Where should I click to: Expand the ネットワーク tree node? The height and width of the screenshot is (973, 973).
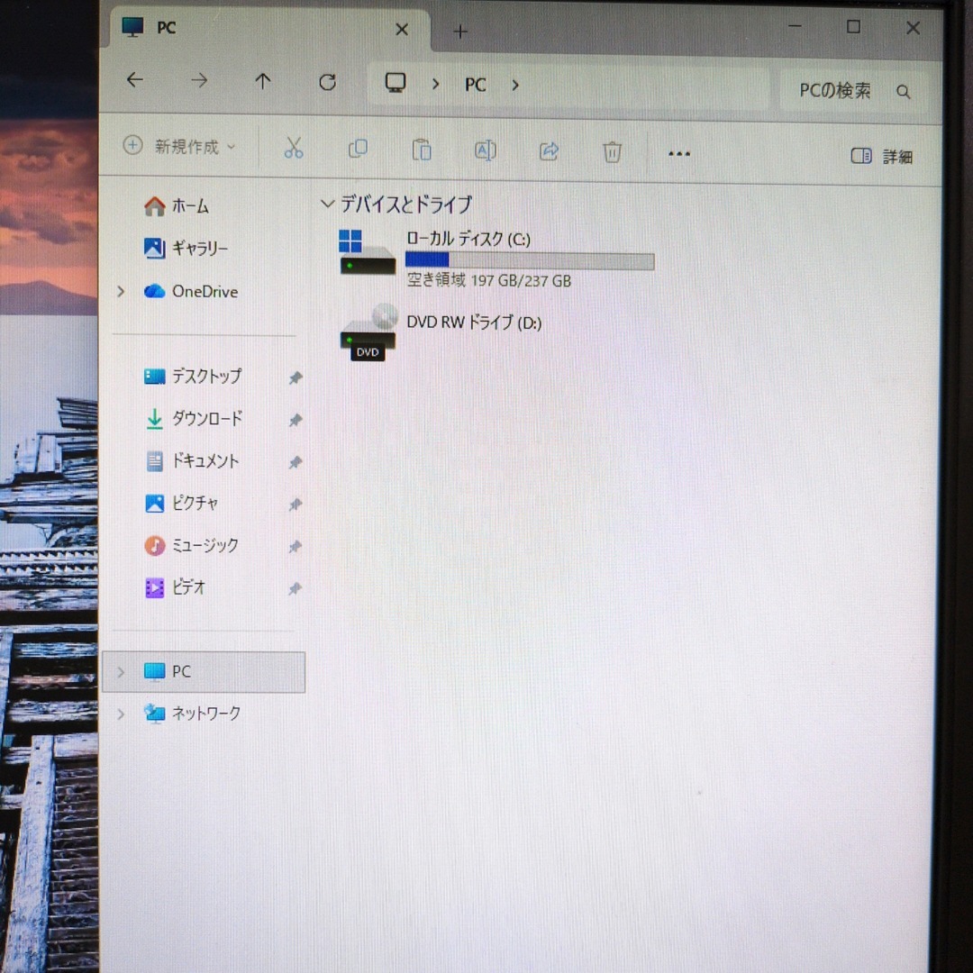click(121, 714)
